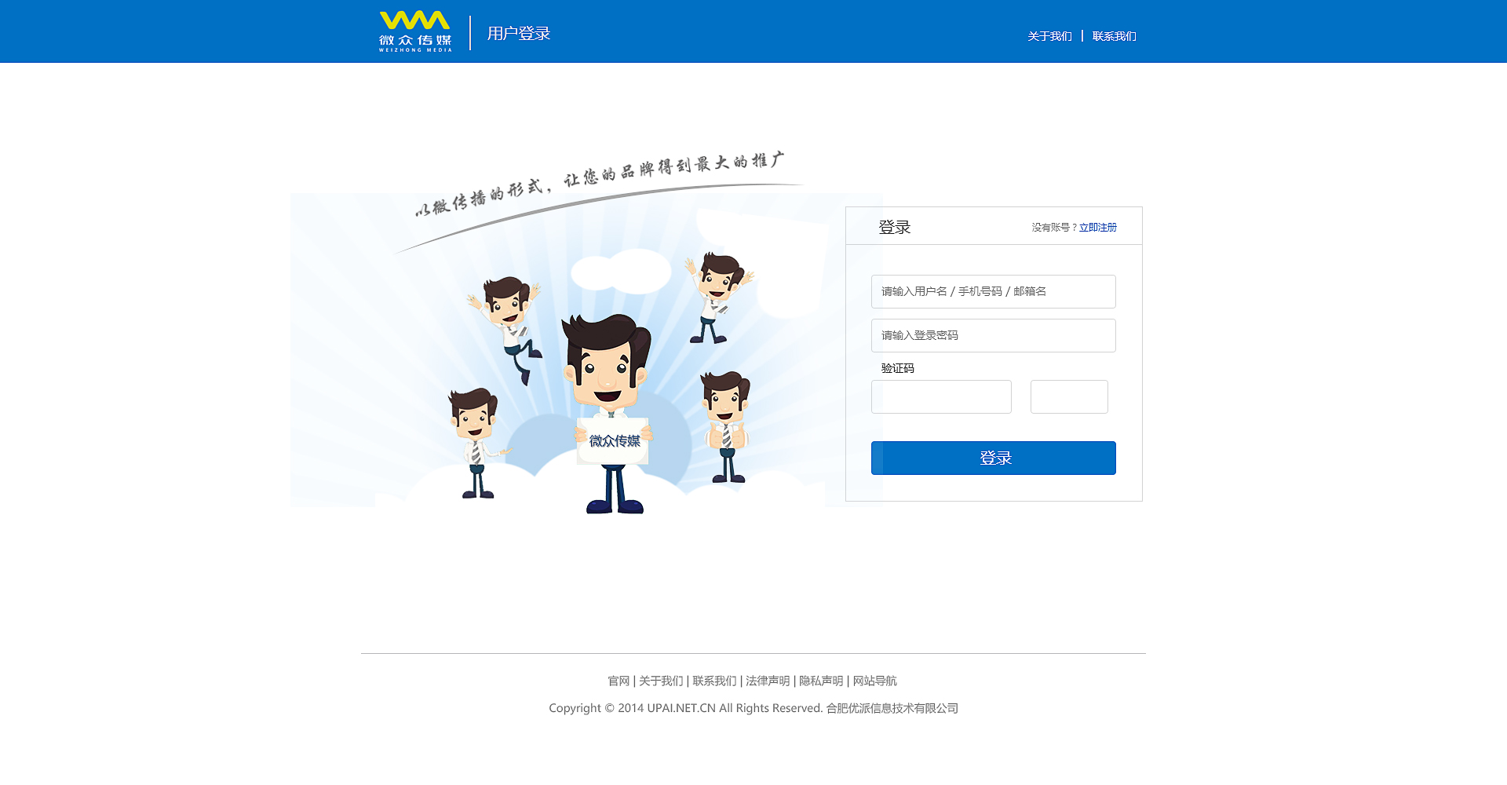The height and width of the screenshot is (785, 1507).
Task: Open footer 关于我们 link
Action: click(x=661, y=681)
